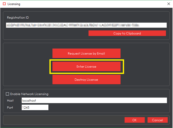Click the Port field showing 1245
The width and height of the screenshot is (173, 128).
35,107
